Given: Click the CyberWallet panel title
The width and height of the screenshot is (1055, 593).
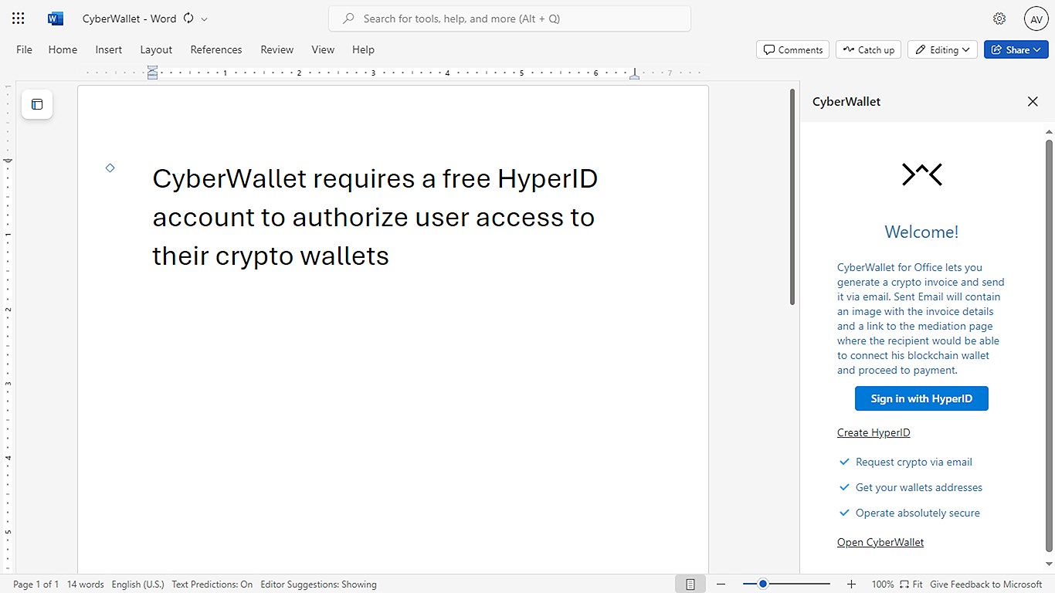Looking at the screenshot, I should tap(846, 101).
